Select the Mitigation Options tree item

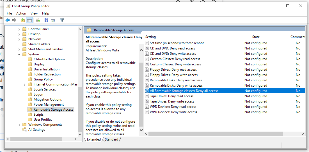pos(48,99)
